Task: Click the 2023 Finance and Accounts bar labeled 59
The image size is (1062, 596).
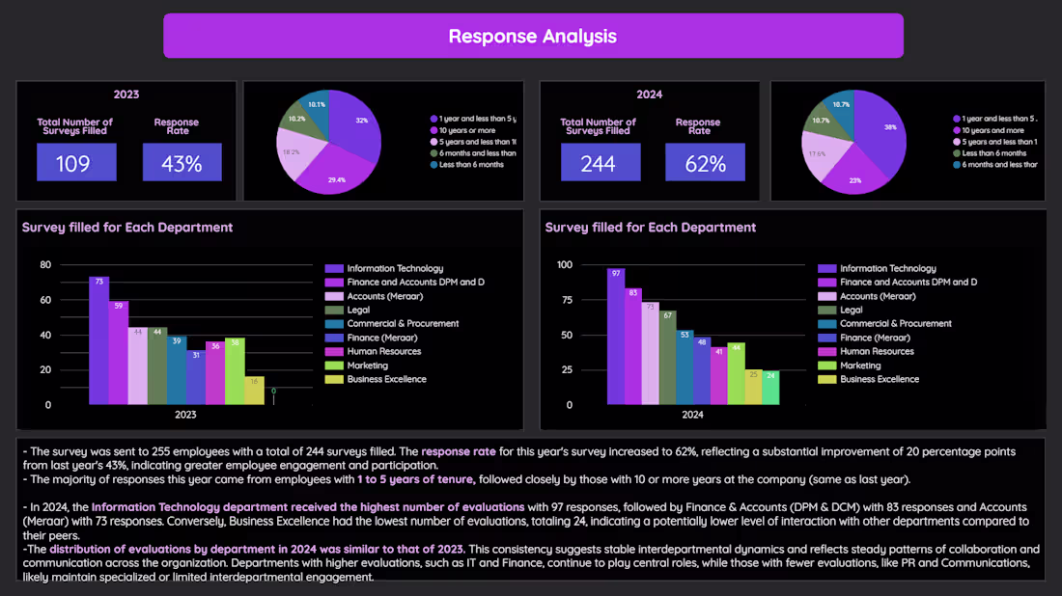Action: point(119,353)
